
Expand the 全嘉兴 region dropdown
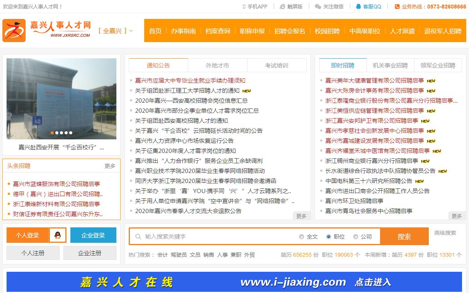point(116,31)
